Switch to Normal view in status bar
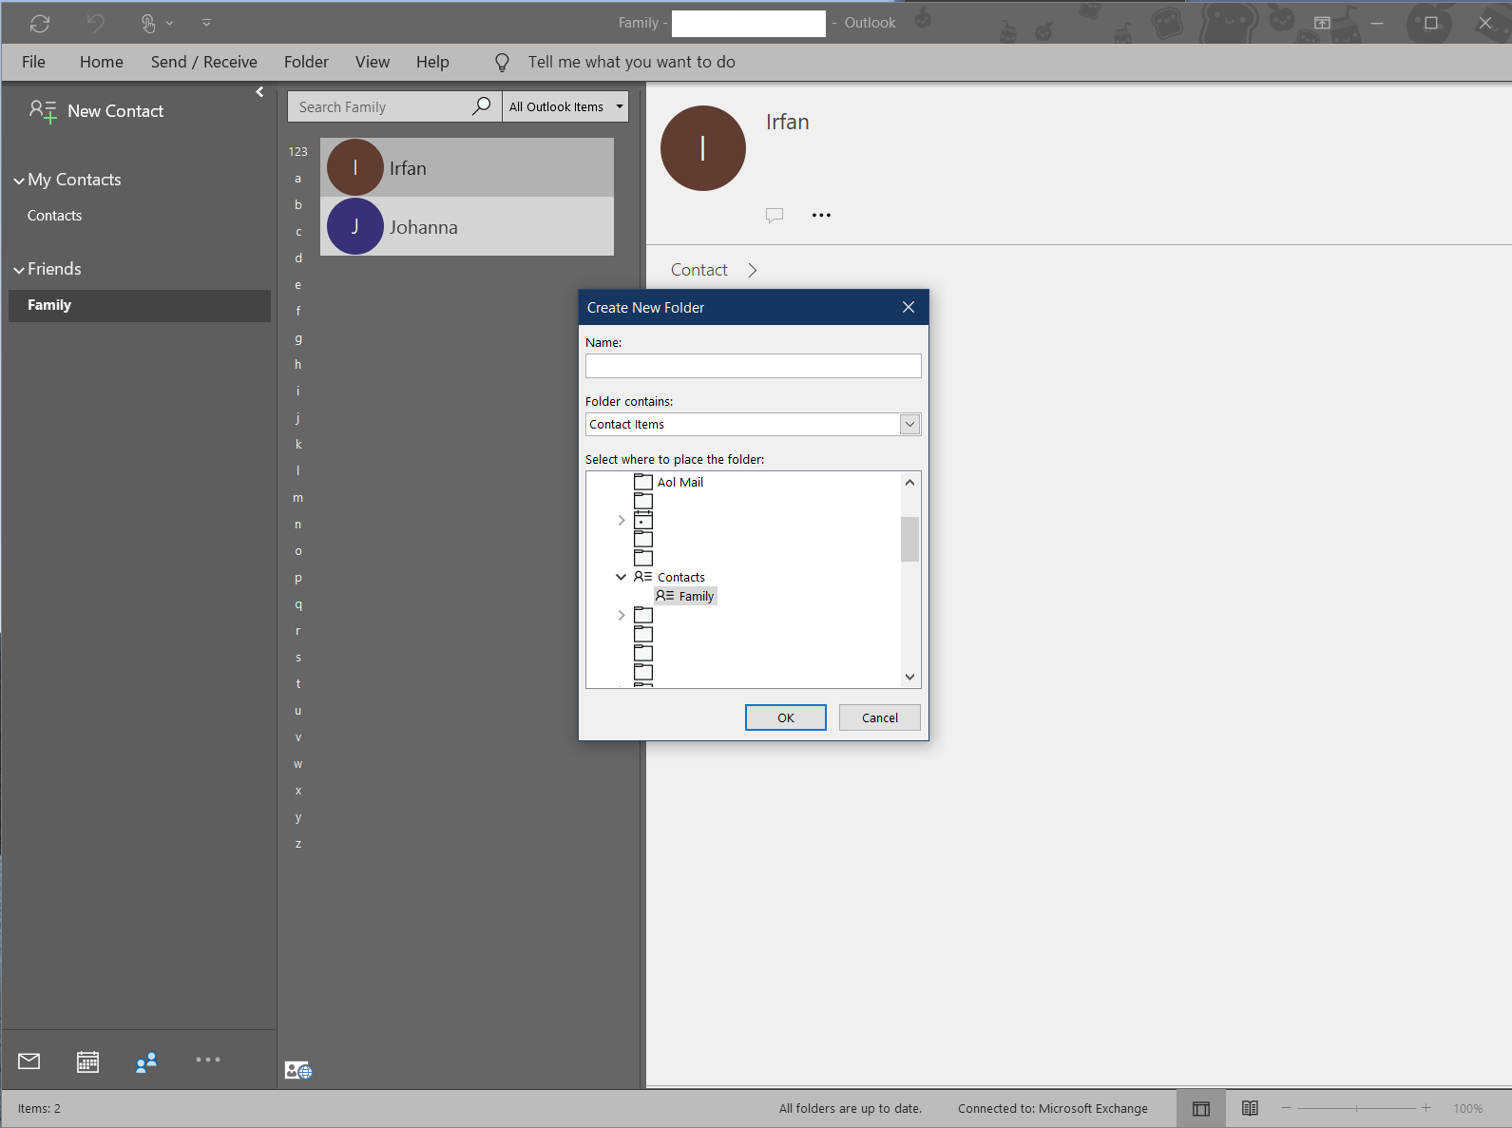 point(1201,1108)
